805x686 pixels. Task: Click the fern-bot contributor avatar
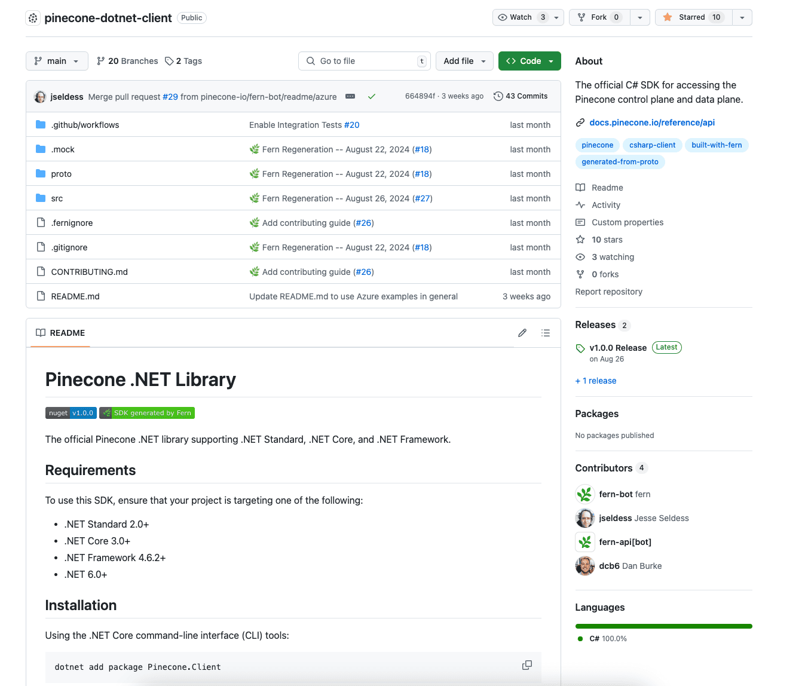coord(585,494)
